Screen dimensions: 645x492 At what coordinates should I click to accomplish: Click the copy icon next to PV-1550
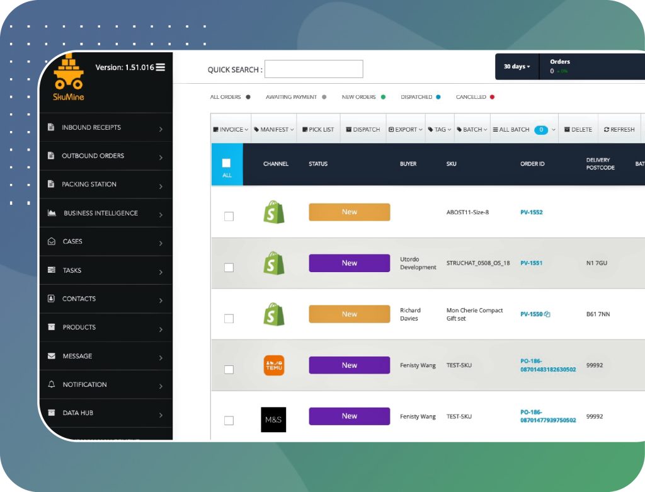(x=547, y=314)
